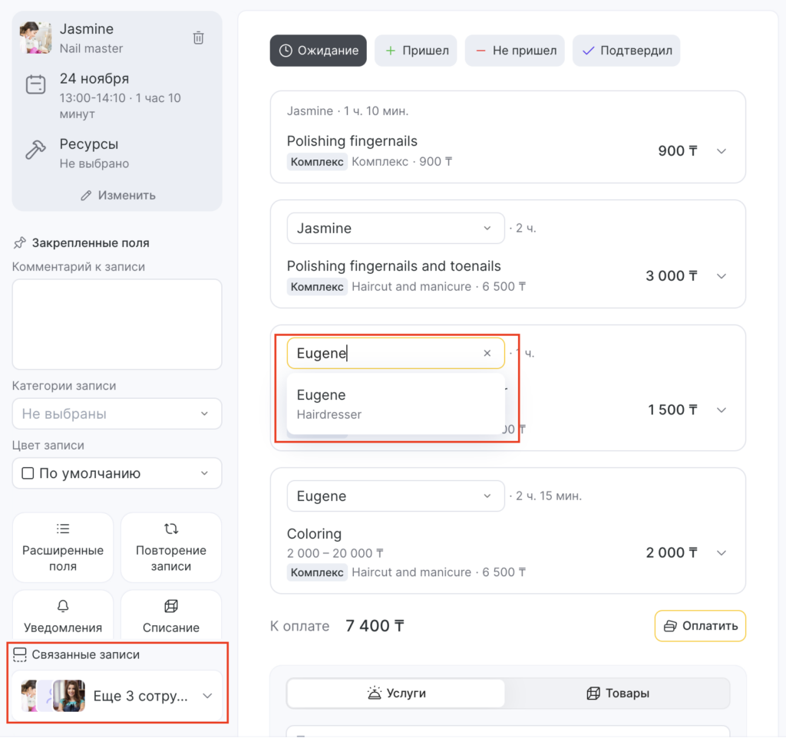Viewport: 786px width, 738px height.
Task: Open Списание box tile
Action: click(x=171, y=615)
